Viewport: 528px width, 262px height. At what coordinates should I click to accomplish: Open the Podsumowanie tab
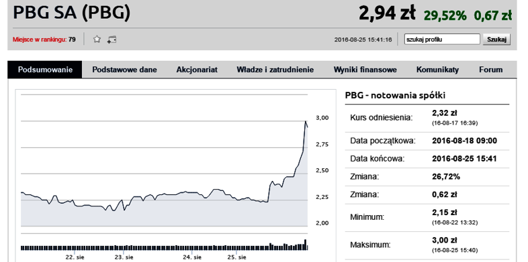pos(45,70)
